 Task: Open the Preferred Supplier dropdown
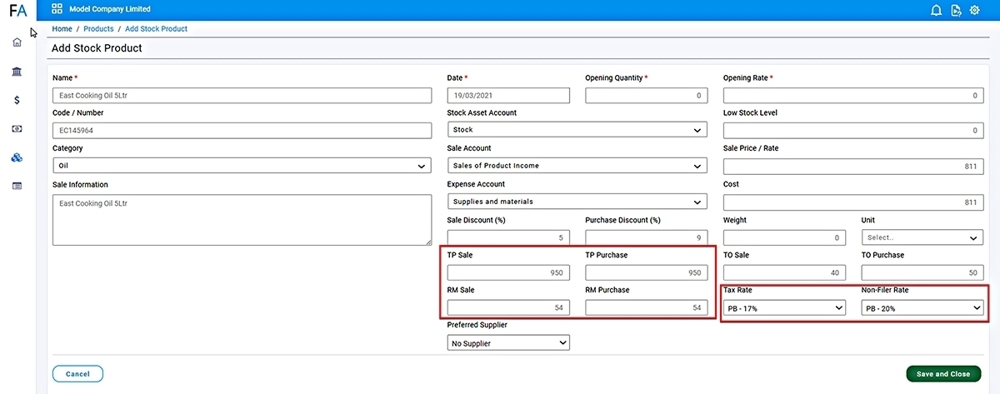click(x=508, y=342)
